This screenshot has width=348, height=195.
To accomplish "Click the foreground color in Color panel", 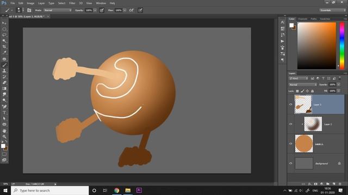I will (x=291, y=25).
